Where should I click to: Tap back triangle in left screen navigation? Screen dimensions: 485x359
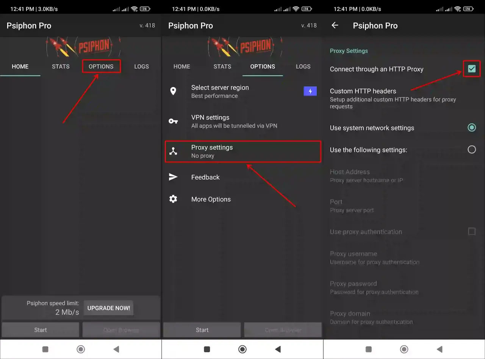[116, 349]
